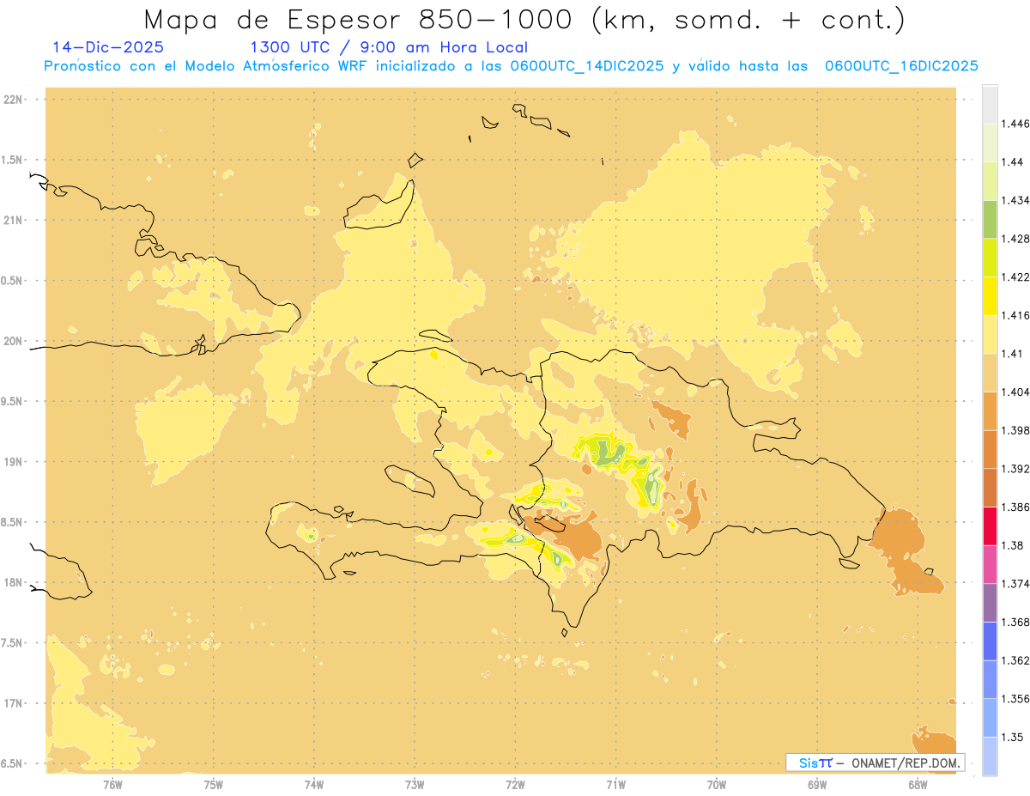Click the color bar value '1.38'
The width and height of the screenshot is (1030, 796).
pyautogui.click(x=1013, y=545)
